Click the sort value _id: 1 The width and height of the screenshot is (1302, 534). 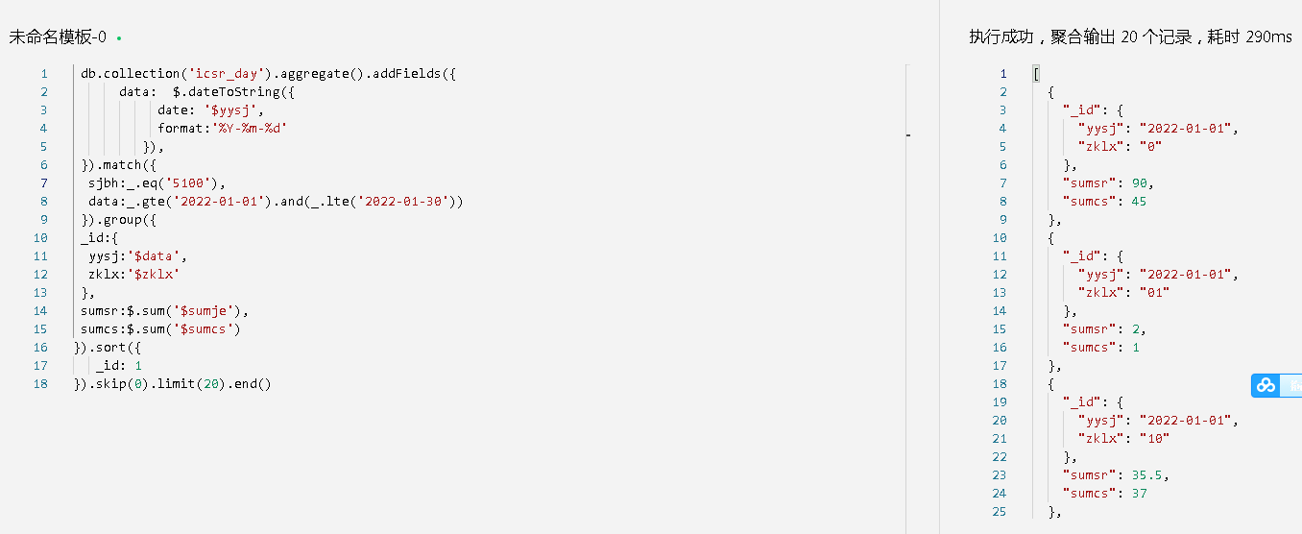[119, 365]
